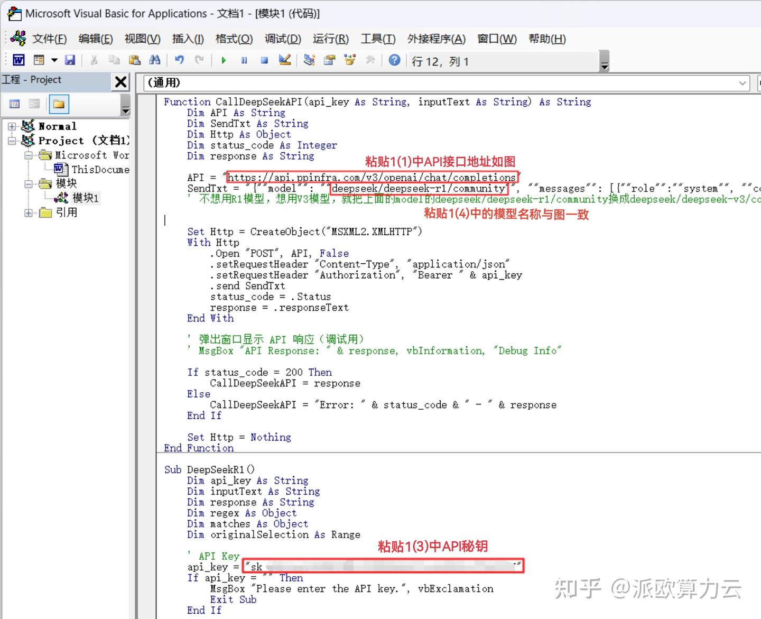Open the 外接程序(A) menu
The height and width of the screenshot is (619, 761).
point(437,39)
